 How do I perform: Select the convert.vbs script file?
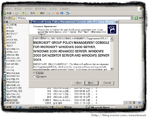coord(11,64)
